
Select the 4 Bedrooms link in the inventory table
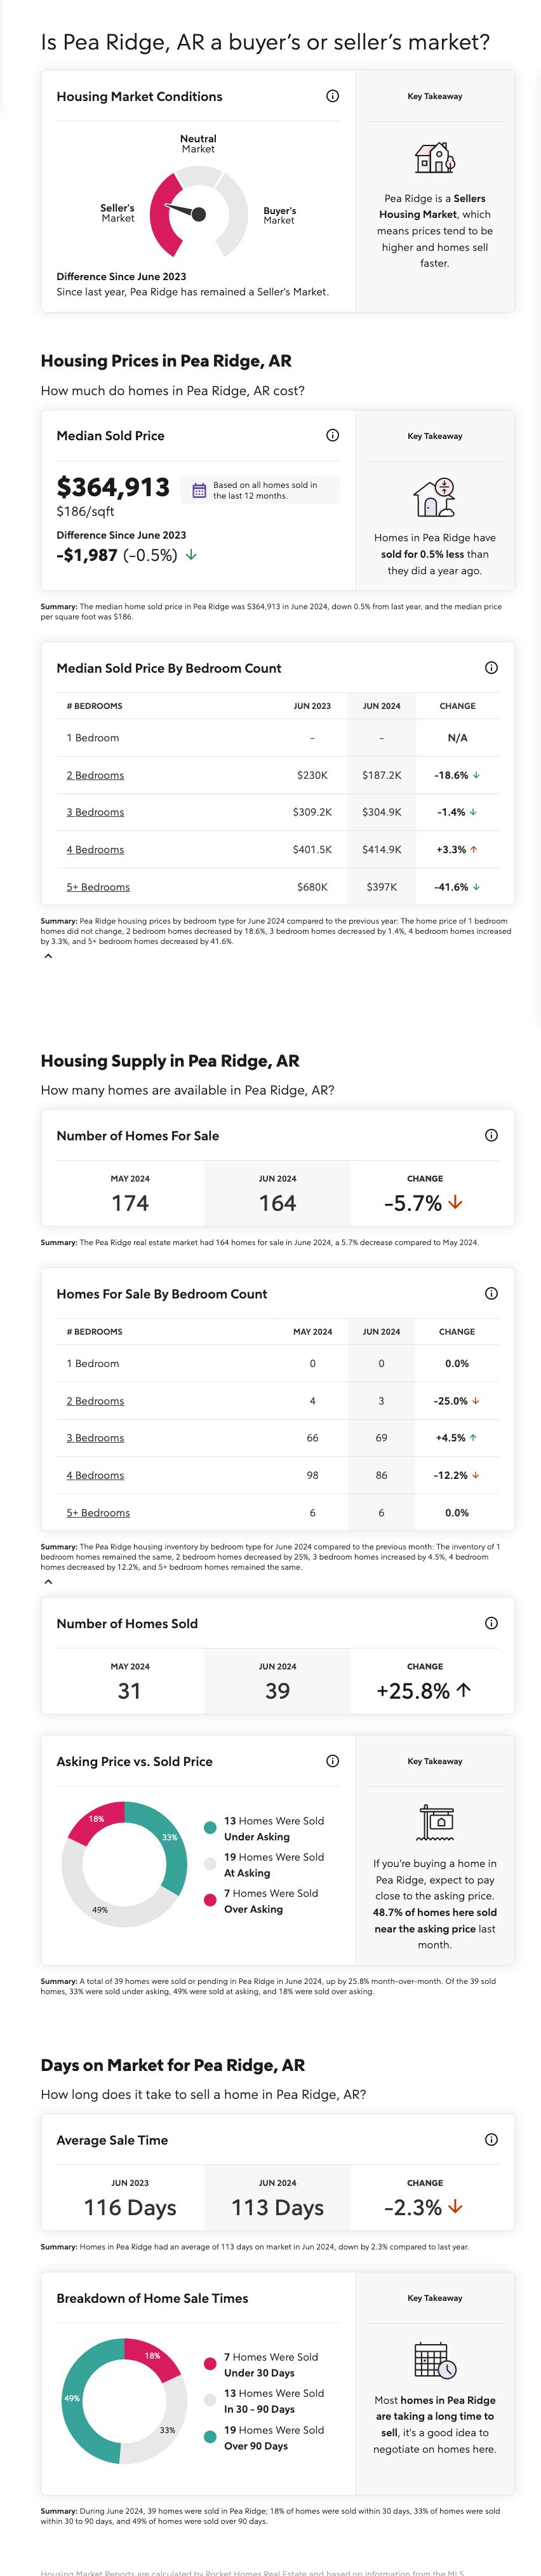pos(95,1475)
